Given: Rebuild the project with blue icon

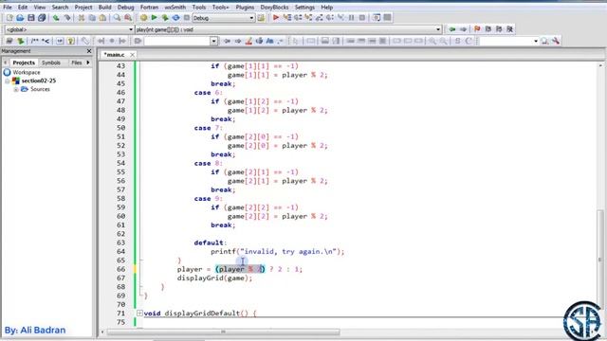Looking at the screenshot, I should tap(175, 18).
